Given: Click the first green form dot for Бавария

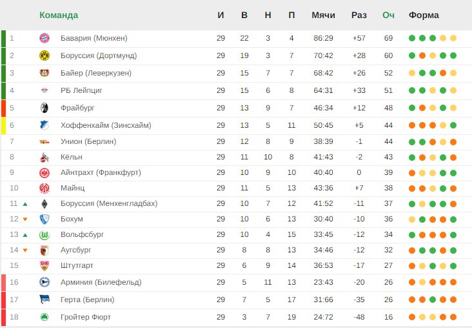Looking at the screenshot, I should [x=412, y=38].
